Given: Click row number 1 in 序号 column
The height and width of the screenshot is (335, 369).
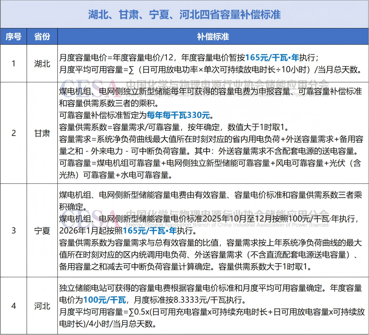Looking at the screenshot, I should click(13, 63).
